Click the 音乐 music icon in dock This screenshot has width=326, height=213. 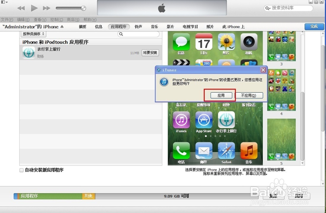tap(249, 151)
